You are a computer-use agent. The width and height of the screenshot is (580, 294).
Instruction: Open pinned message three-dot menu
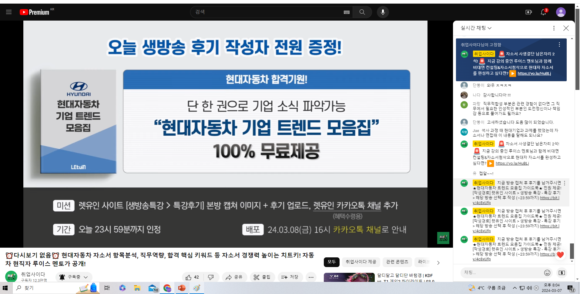[559, 45]
